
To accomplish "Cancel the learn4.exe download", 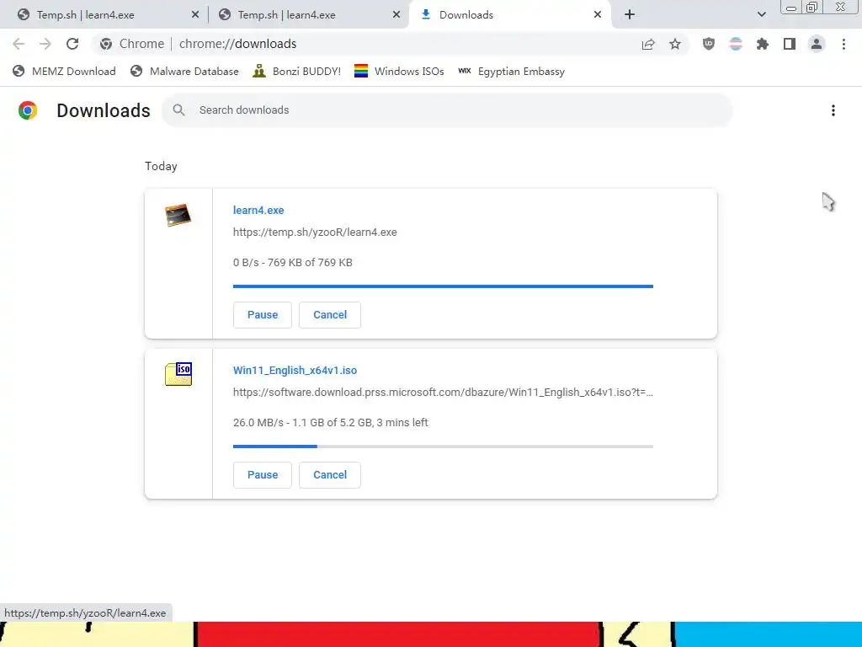I will pos(330,315).
